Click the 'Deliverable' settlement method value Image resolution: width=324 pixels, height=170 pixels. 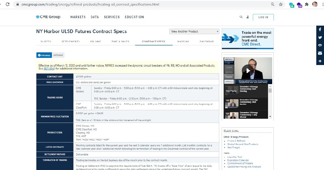click(x=82, y=155)
